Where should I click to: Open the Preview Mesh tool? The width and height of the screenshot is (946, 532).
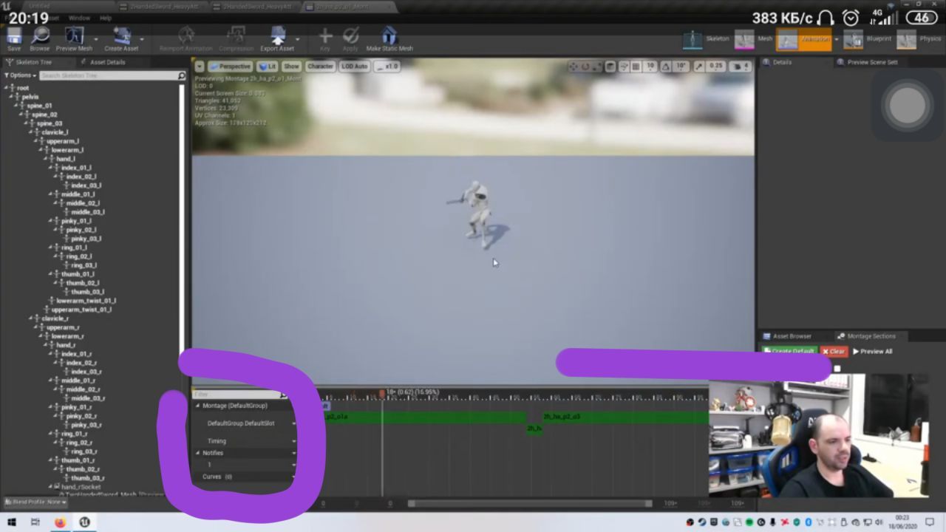[74, 38]
